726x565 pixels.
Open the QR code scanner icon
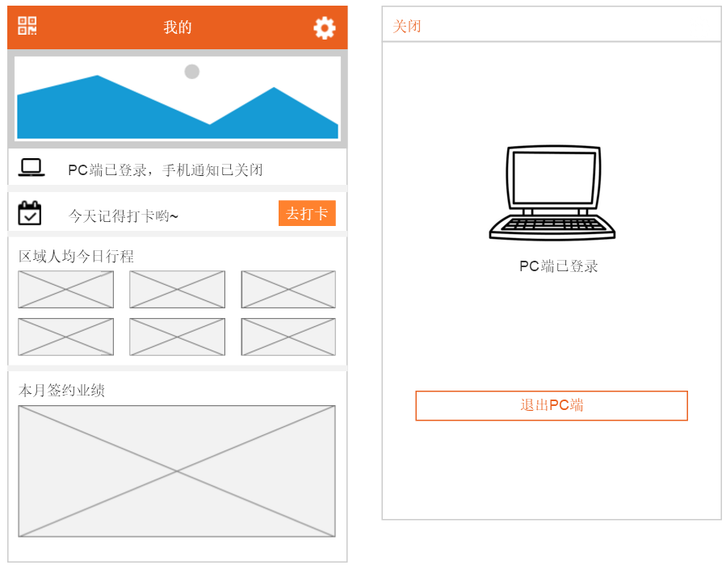point(26,26)
